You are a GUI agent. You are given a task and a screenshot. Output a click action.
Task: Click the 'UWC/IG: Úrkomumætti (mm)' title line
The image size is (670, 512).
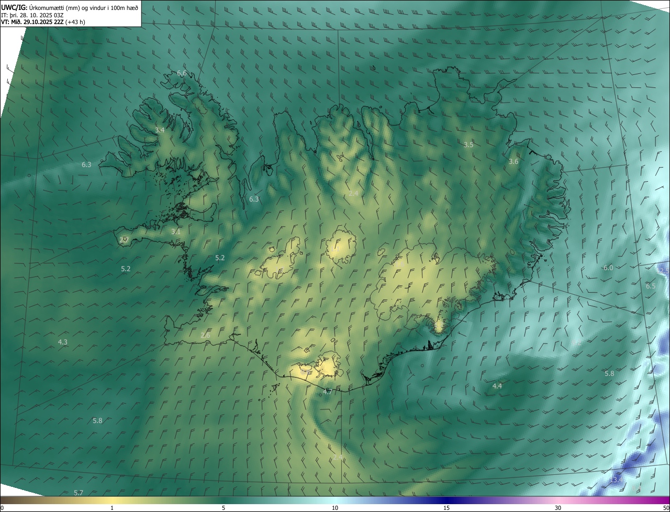pos(70,7)
